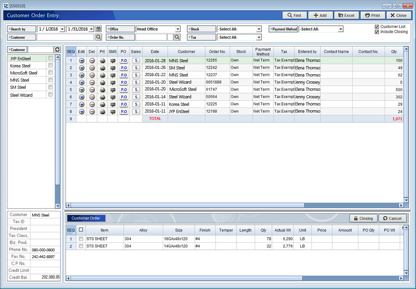Click the Search by label button
The image size is (416, 289).
click(21, 29)
